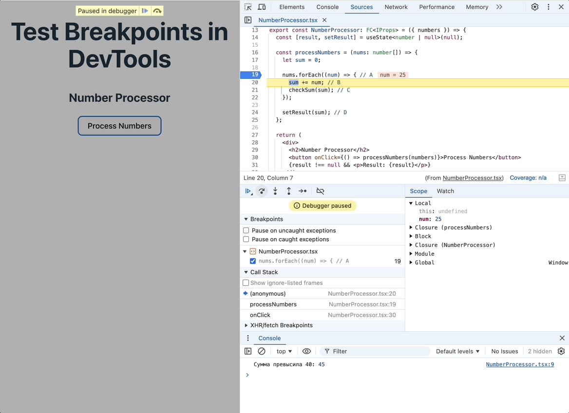569x413 pixels.
Task: Enable Pause on caught exceptions
Action: pos(246,239)
